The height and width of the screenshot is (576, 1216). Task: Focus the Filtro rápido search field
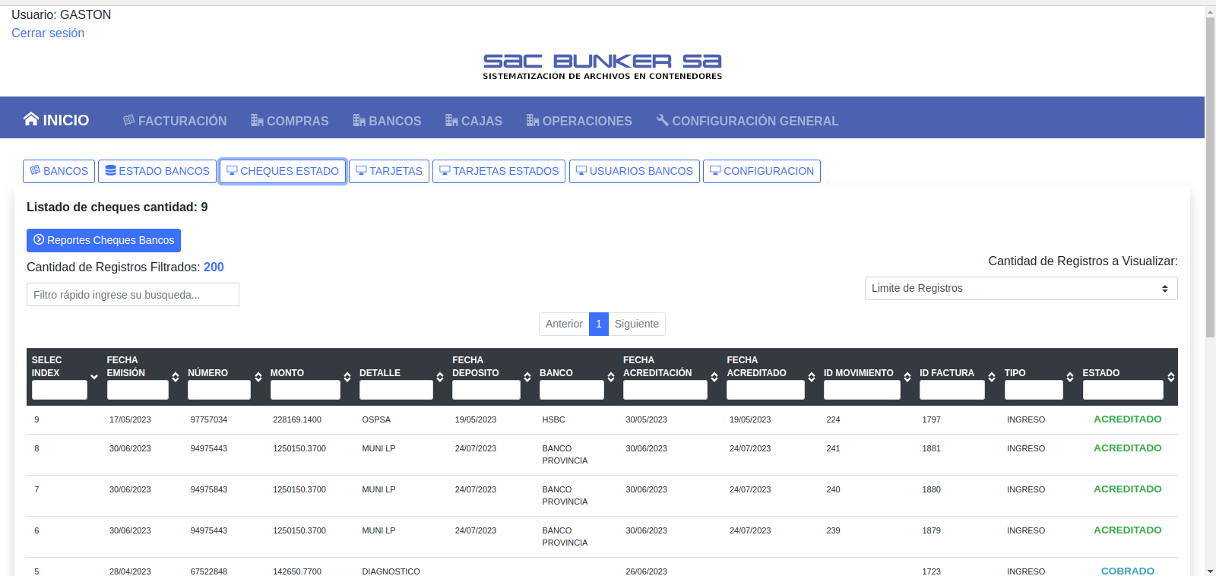point(133,295)
